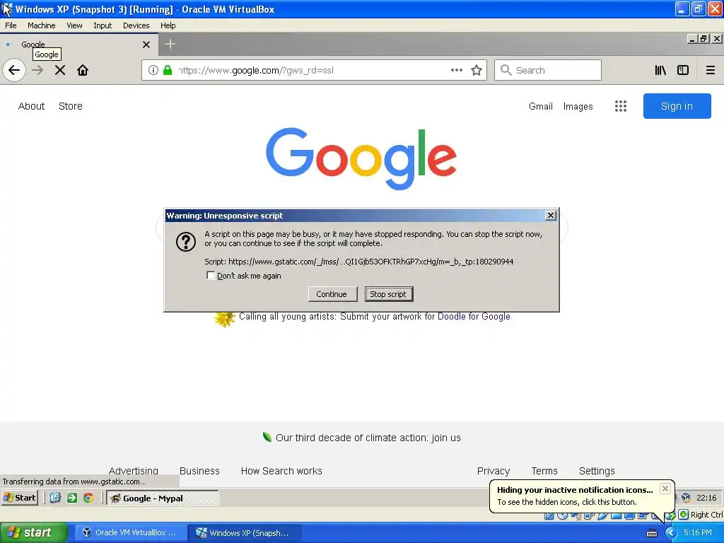
Task: Open the VirtualBox View menu
Action: [x=74, y=25]
